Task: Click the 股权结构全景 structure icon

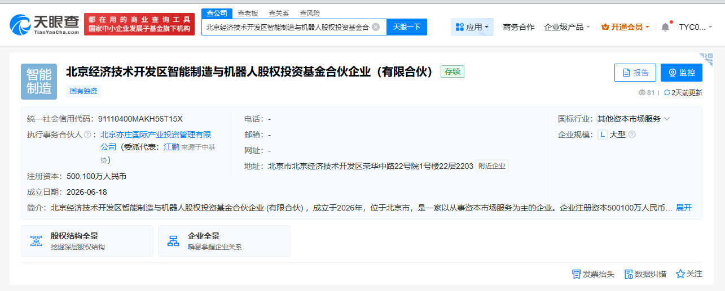Action: click(x=36, y=241)
